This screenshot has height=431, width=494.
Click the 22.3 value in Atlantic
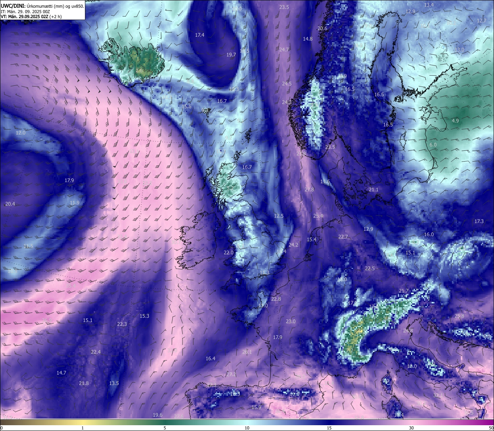pyautogui.click(x=122, y=324)
